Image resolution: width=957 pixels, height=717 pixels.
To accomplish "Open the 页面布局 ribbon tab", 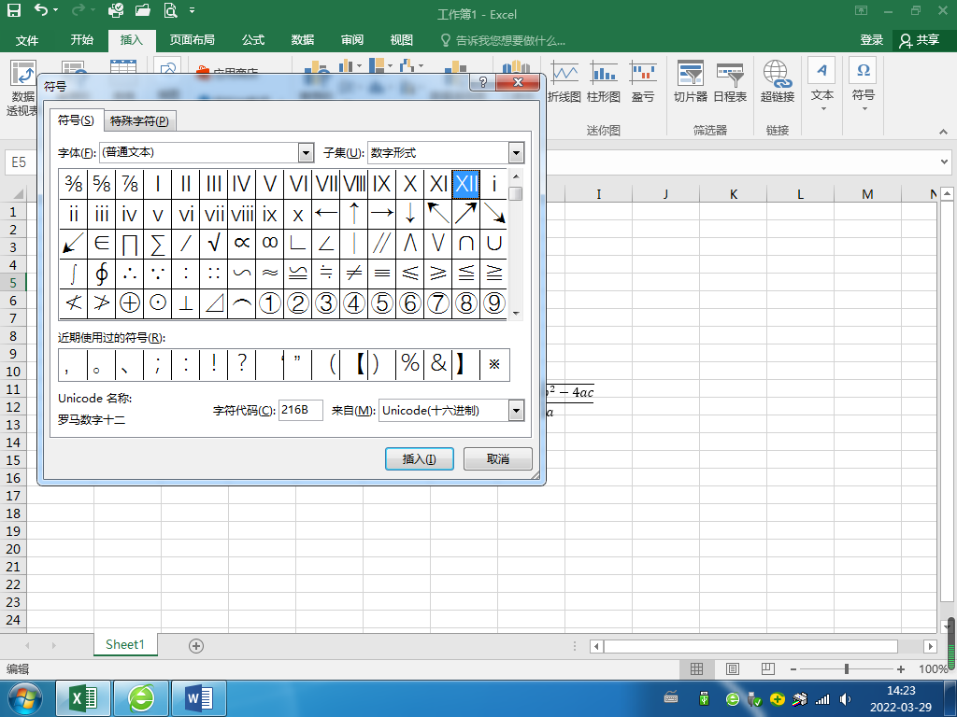I will click(x=192, y=40).
